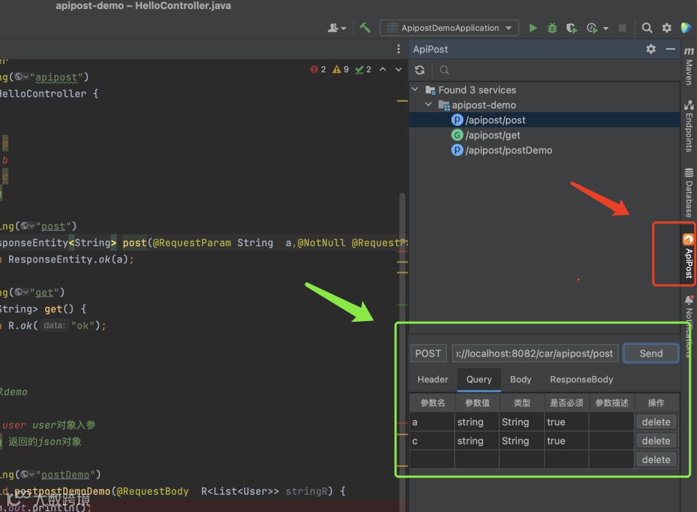Image resolution: width=697 pixels, height=512 pixels.
Task: Click the value cell 'string' in row a
Action: click(x=477, y=422)
